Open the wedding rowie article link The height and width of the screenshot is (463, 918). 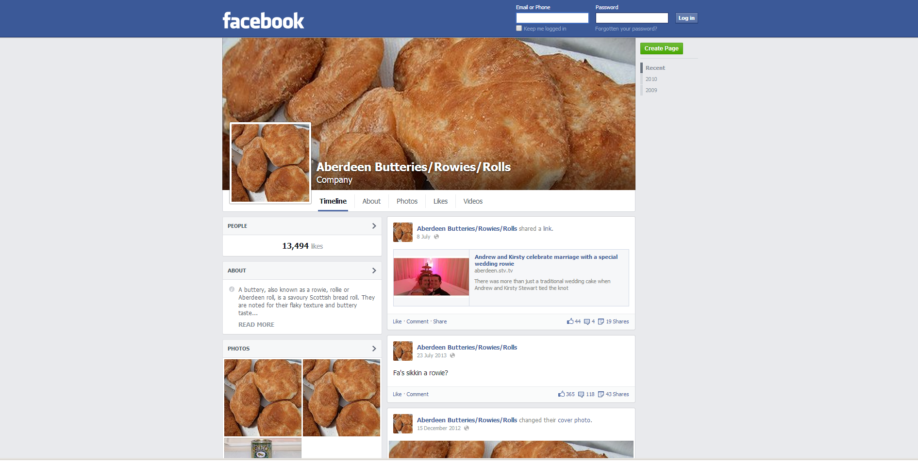click(546, 260)
